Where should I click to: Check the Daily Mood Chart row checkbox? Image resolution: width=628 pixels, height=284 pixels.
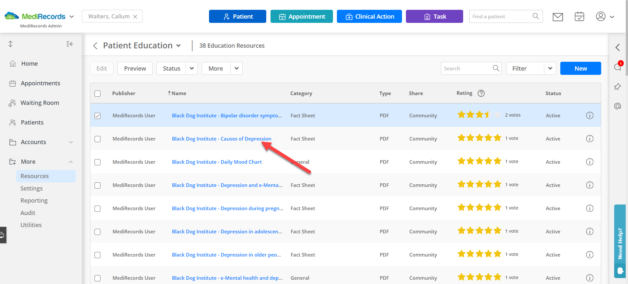[97, 162]
